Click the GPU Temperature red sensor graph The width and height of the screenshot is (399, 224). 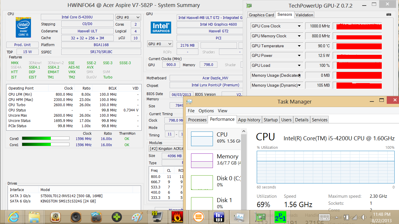pos(359,46)
